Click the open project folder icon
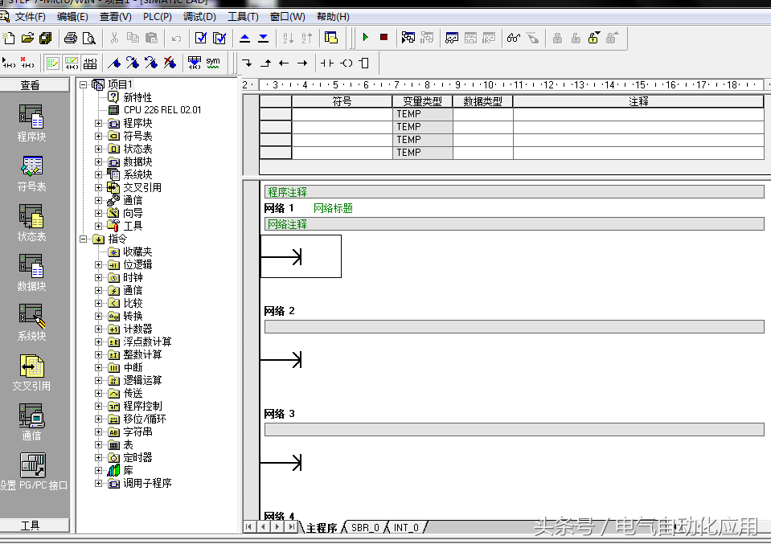The width and height of the screenshot is (771, 544). coord(28,38)
